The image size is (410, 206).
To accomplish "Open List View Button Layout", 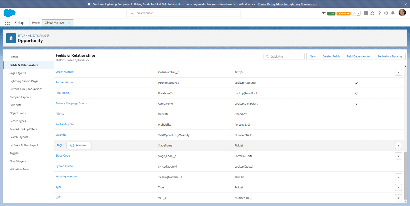I will click(24, 145).
